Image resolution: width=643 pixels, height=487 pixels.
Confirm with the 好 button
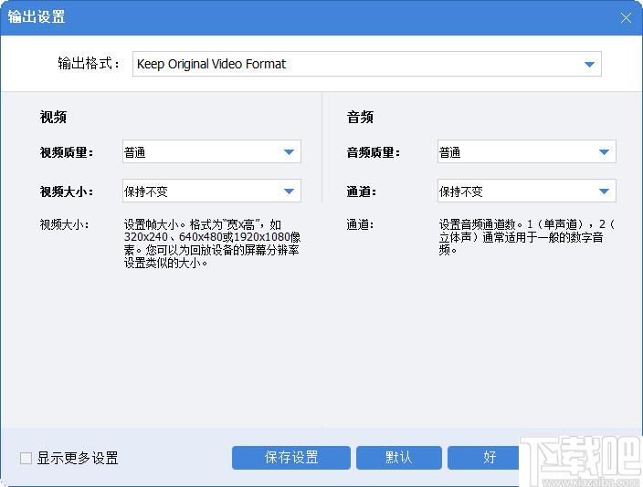pos(490,457)
